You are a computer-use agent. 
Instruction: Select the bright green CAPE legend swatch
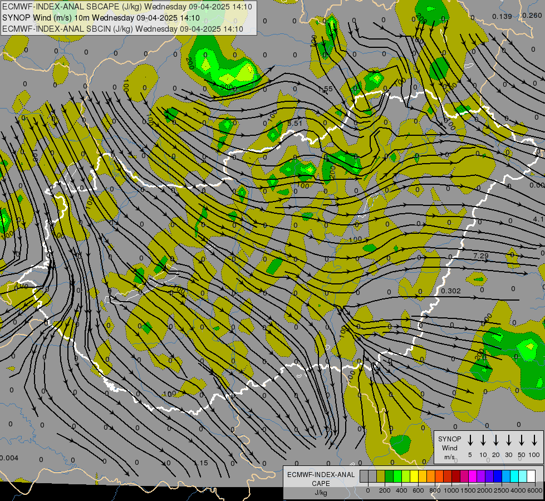click(x=397, y=476)
